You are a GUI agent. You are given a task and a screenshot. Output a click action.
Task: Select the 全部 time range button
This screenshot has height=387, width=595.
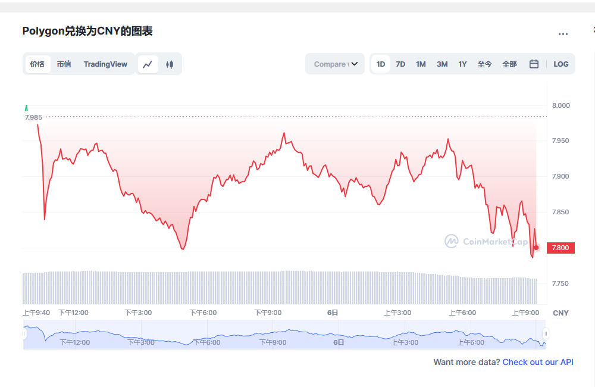(x=509, y=64)
